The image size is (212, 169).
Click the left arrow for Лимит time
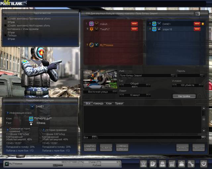122,95
